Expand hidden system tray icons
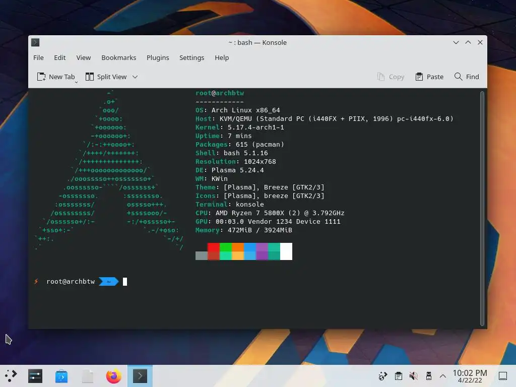This screenshot has height=387, width=516. tap(443, 376)
